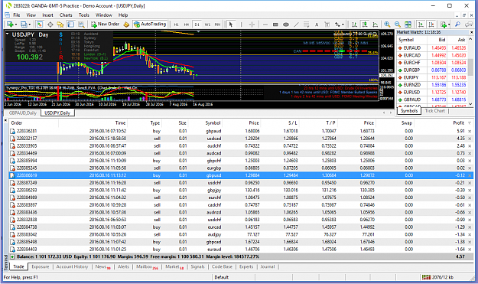Click the New Order button
This screenshot has width=478, height=284.
[x=106, y=24]
